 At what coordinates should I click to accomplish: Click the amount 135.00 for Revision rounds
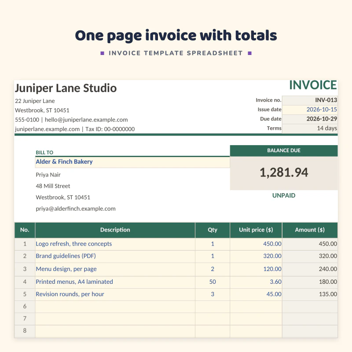(x=310, y=294)
